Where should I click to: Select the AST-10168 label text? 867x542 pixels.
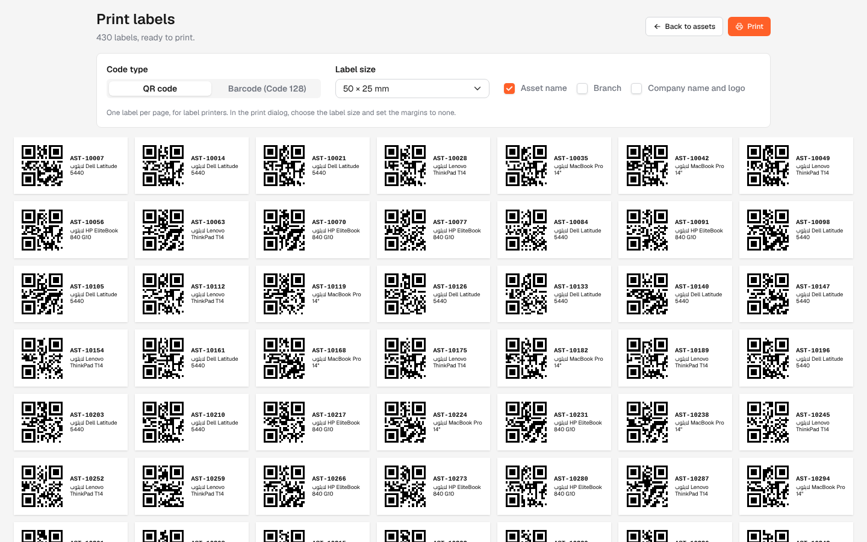(329, 350)
